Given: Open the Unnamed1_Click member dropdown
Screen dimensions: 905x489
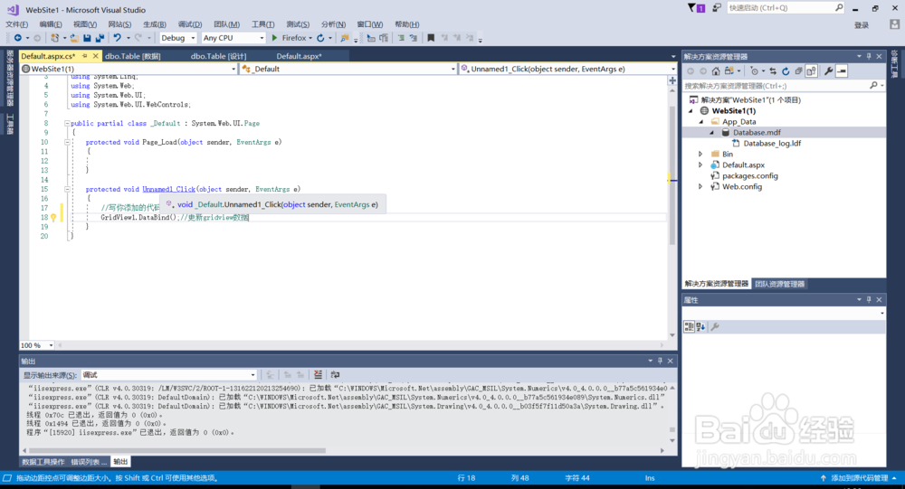Looking at the screenshot, I should 568,69.
